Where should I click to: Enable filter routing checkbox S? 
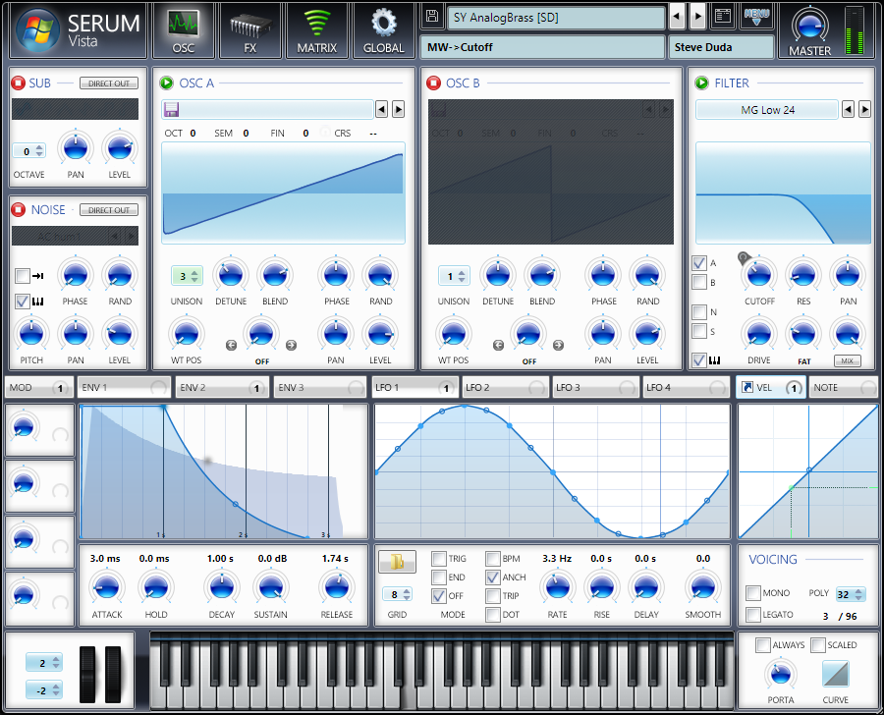[x=699, y=330]
